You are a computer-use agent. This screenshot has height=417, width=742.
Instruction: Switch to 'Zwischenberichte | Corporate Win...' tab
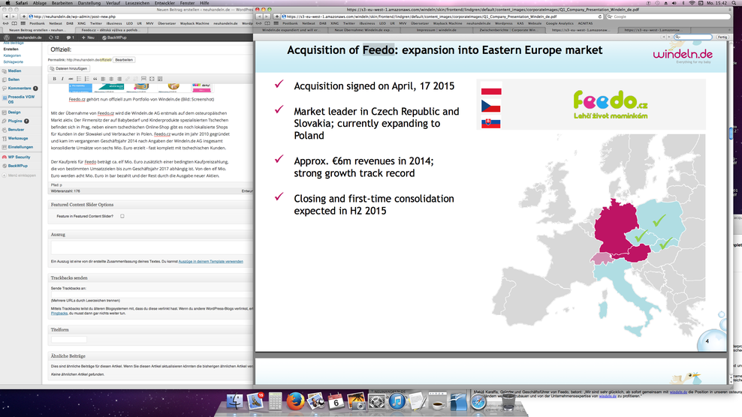tap(508, 30)
